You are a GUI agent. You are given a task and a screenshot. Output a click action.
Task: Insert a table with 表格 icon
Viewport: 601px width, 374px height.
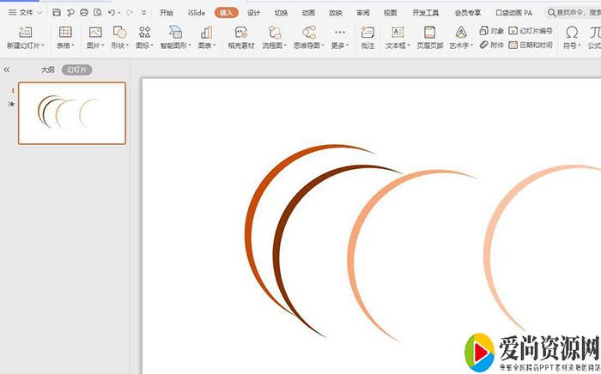coord(65,33)
